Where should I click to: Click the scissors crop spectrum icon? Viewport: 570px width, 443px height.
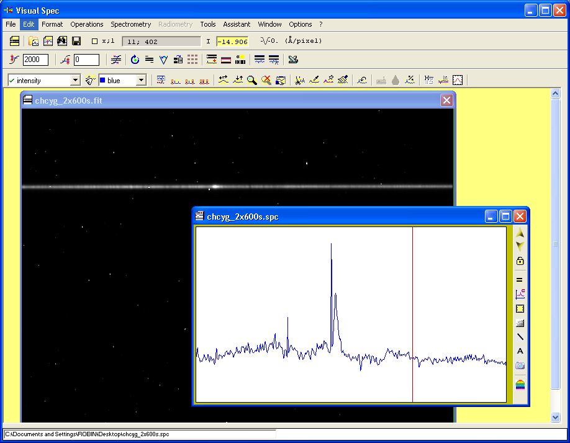pyautogui.click(x=299, y=80)
